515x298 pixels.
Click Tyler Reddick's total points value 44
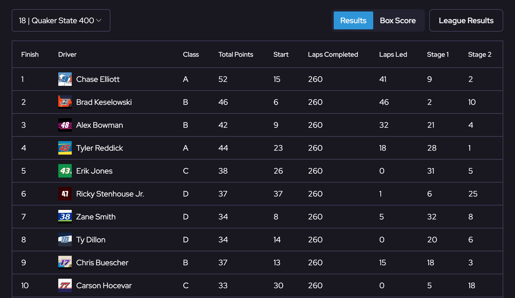tap(223, 148)
